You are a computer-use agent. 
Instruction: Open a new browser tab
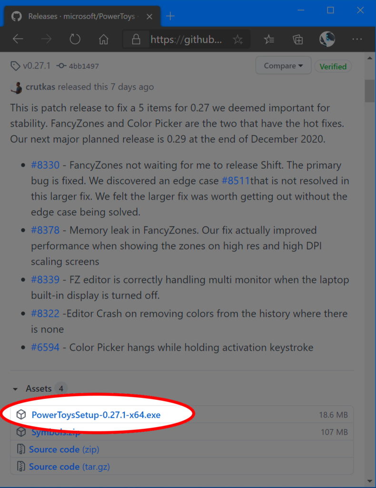click(x=170, y=16)
